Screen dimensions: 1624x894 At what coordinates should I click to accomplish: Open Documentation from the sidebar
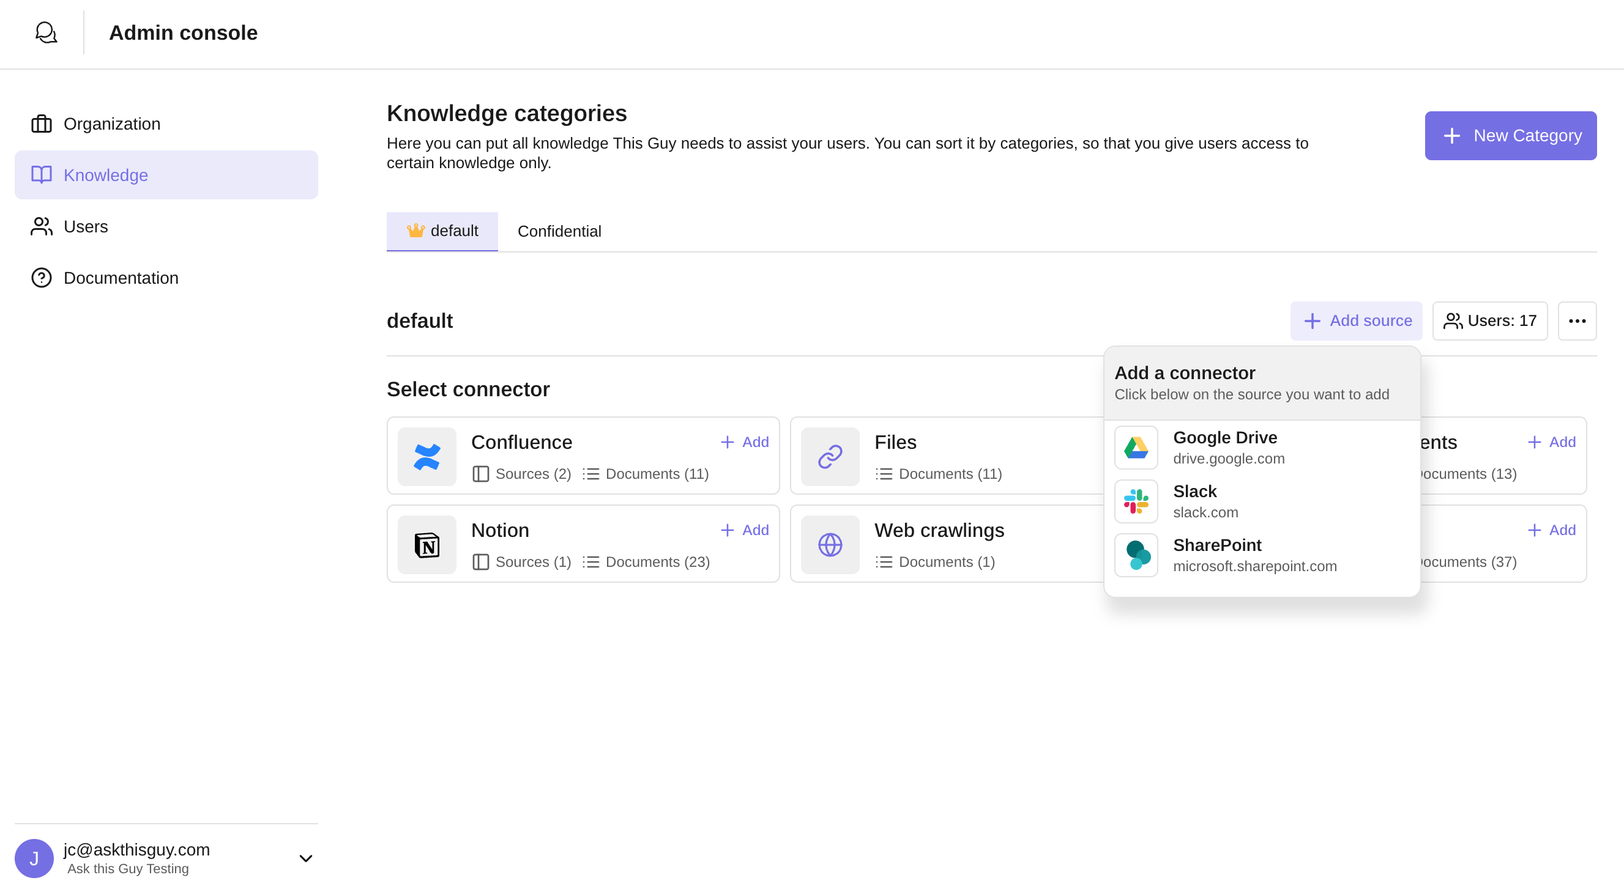pos(121,278)
